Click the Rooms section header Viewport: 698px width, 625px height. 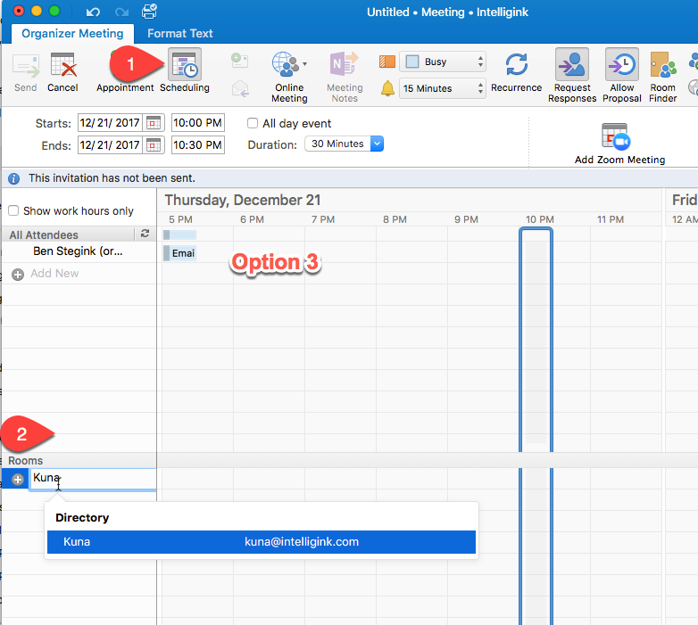click(25, 461)
